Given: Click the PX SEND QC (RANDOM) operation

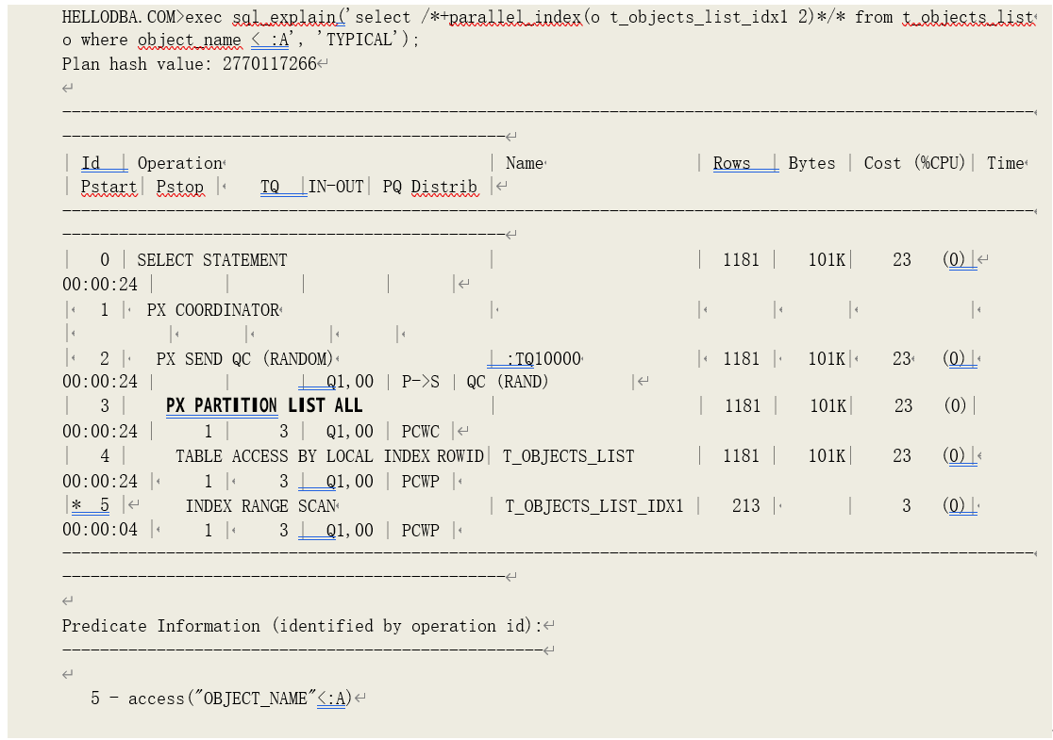Looking at the screenshot, I should coord(244,359).
